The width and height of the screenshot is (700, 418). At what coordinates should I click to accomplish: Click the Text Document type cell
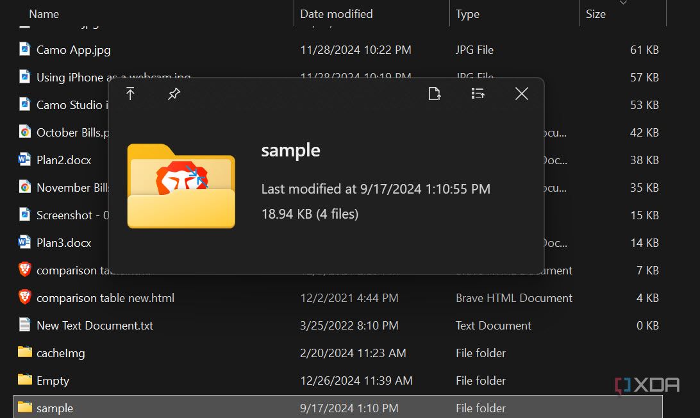pyautogui.click(x=494, y=326)
